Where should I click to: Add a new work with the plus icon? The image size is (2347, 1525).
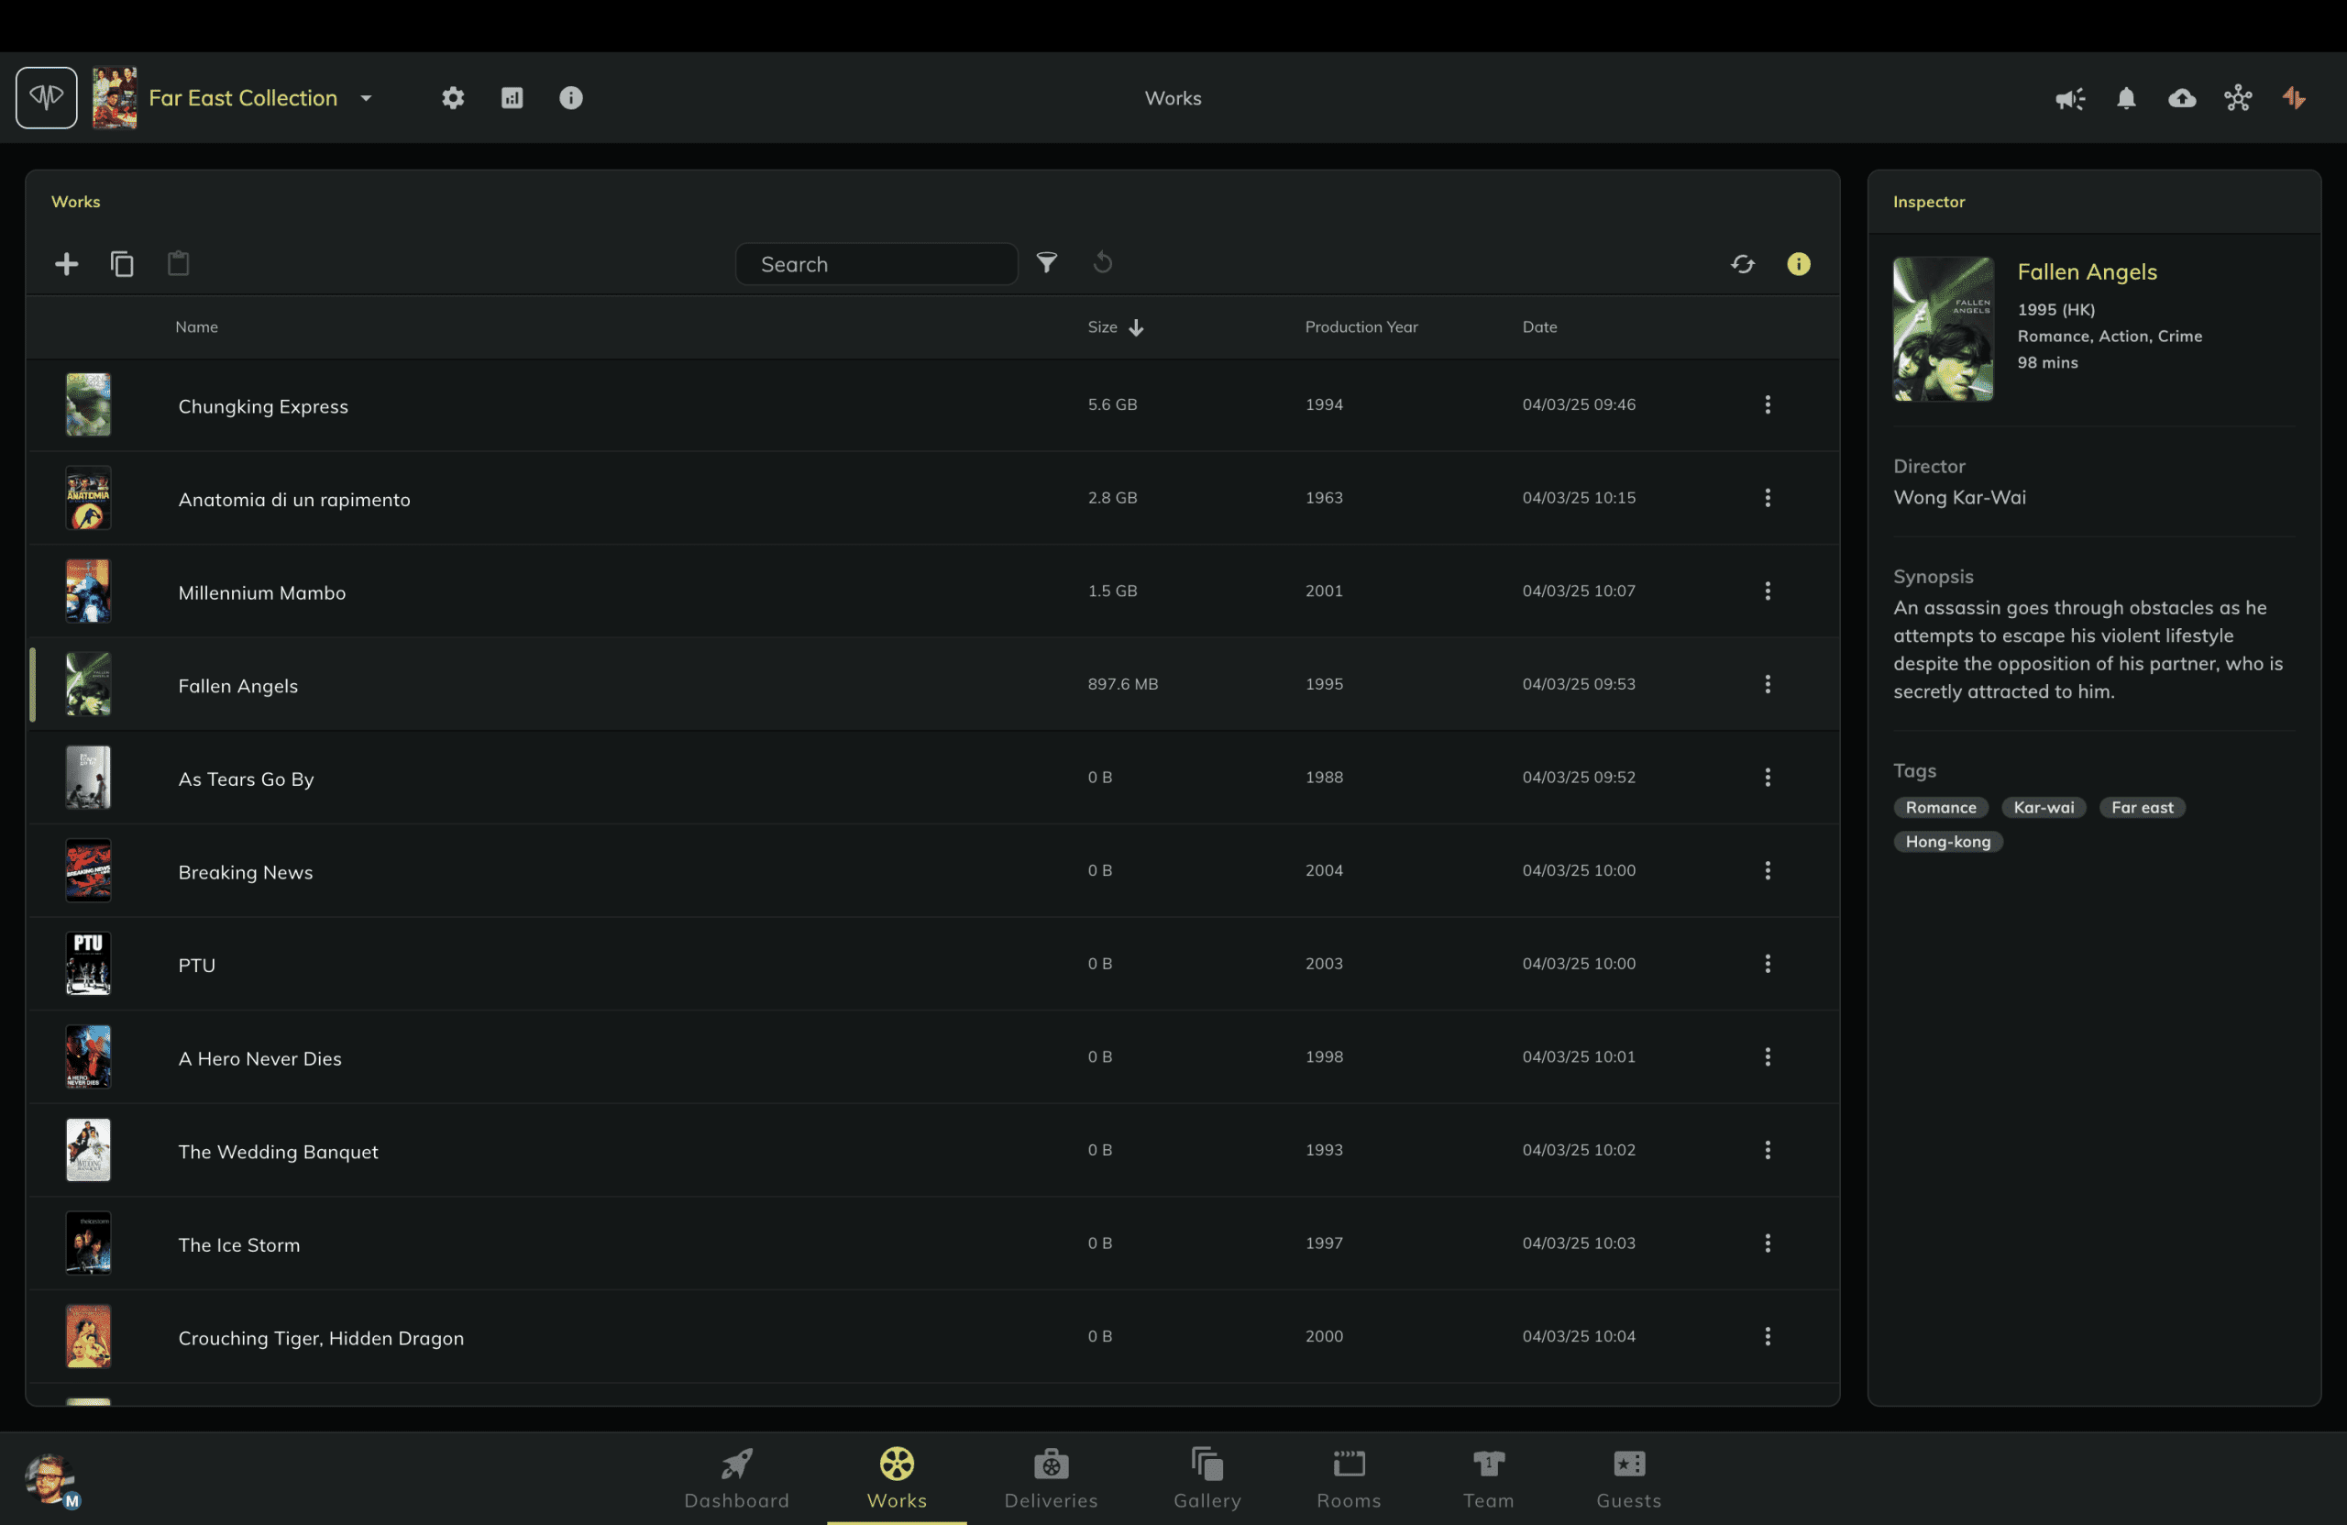tap(66, 263)
